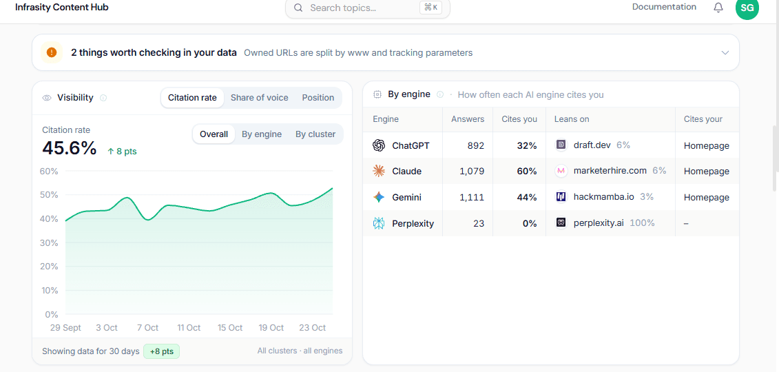The width and height of the screenshot is (779, 372).
Task: Click the ⌘K shortcut badge
Action: 430,8
